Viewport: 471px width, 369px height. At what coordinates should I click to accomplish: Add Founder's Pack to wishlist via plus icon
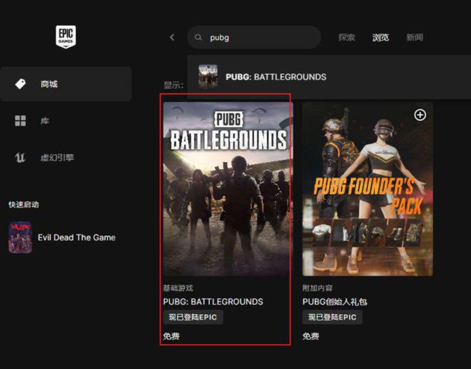point(420,115)
